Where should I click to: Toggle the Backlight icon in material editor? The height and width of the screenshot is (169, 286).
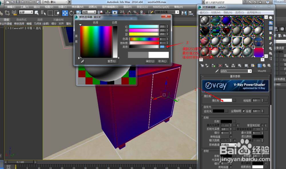[x=271, y=23]
